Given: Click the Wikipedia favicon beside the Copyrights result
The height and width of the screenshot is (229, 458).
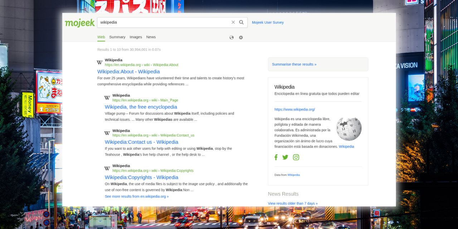Looking at the screenshot, I should [x=107, y=168].
